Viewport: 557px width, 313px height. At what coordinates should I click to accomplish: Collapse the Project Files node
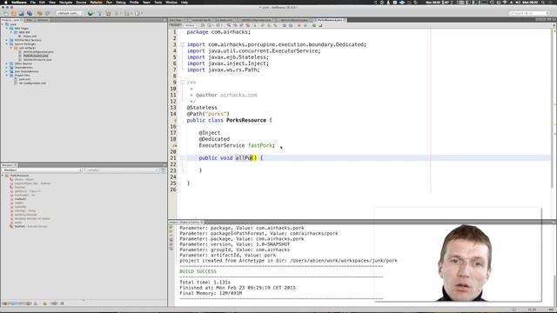[7, 76]
